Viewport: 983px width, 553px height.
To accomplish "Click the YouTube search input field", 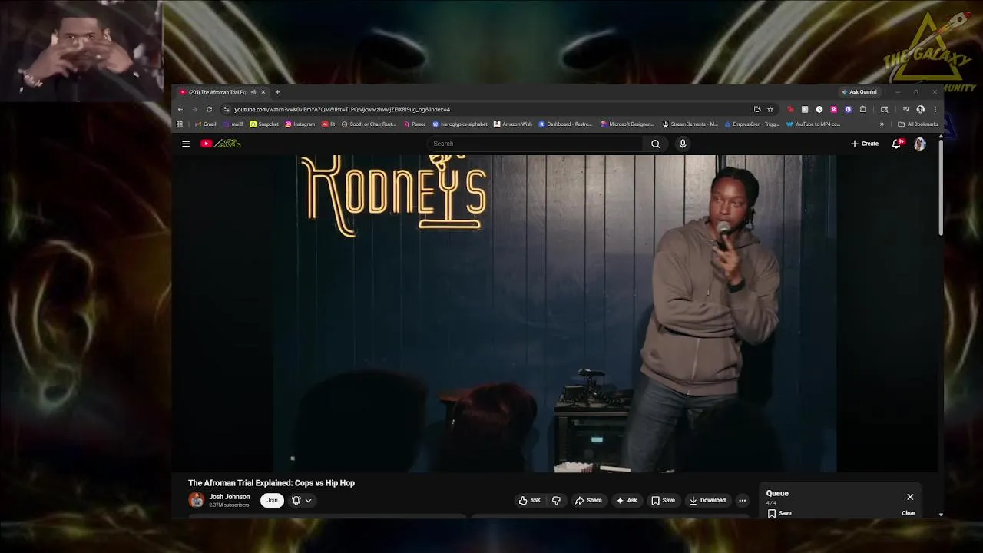I will [535, 144].
